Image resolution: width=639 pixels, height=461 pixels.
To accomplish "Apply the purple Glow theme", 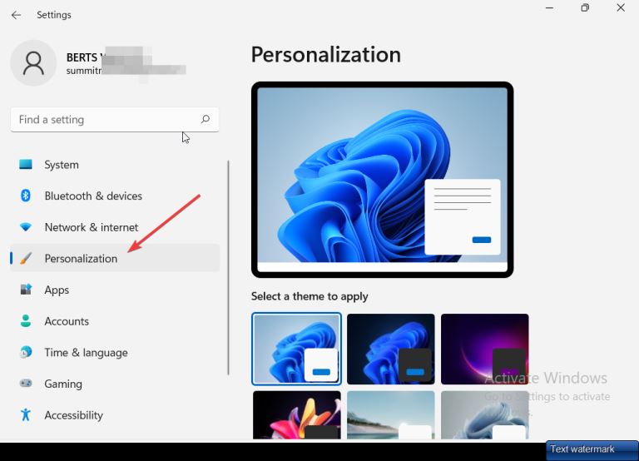I will click(x=485, y=349).
